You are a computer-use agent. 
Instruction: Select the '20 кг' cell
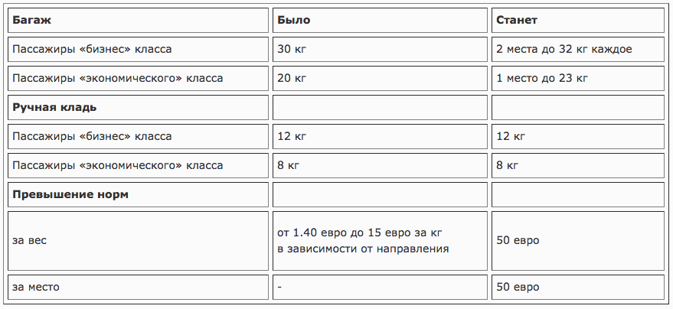380,79
